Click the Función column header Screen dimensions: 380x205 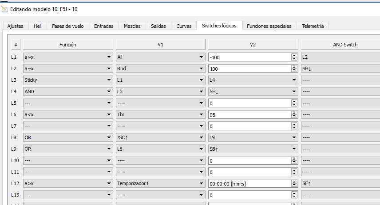tap(67, 45)
